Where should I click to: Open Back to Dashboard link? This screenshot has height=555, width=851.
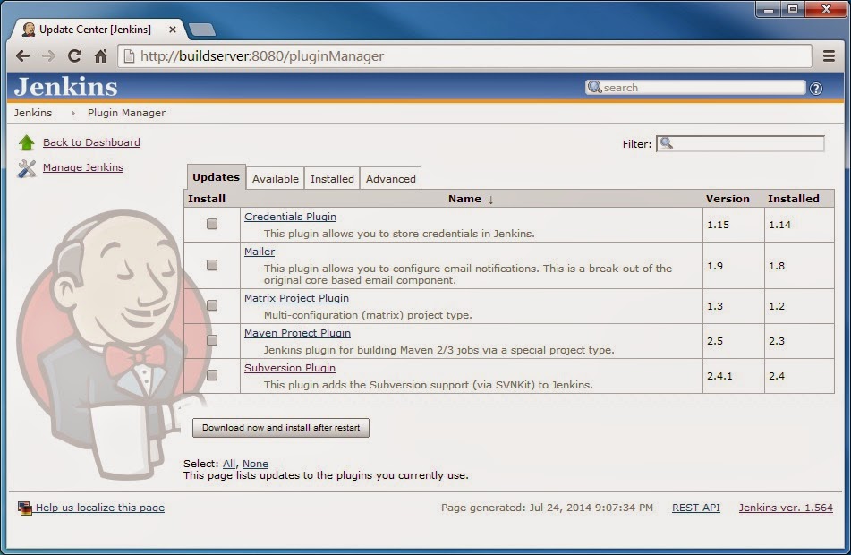pos(91,142)
